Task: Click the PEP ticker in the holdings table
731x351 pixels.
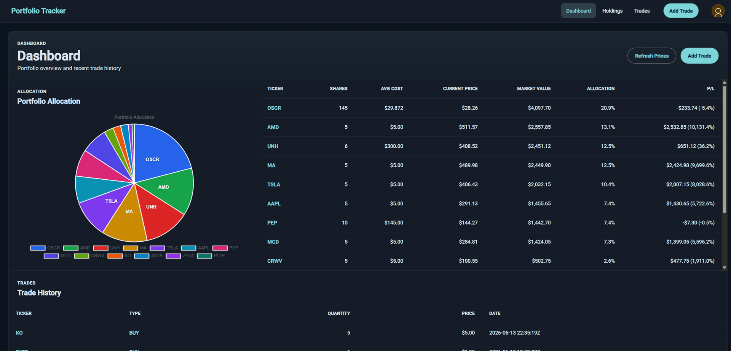Action: tap(272, 223)
